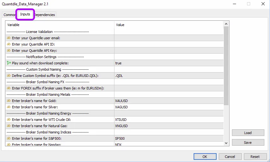Click the vertical scrollbar thumb
270x162 pixels.
coord(226,66)
